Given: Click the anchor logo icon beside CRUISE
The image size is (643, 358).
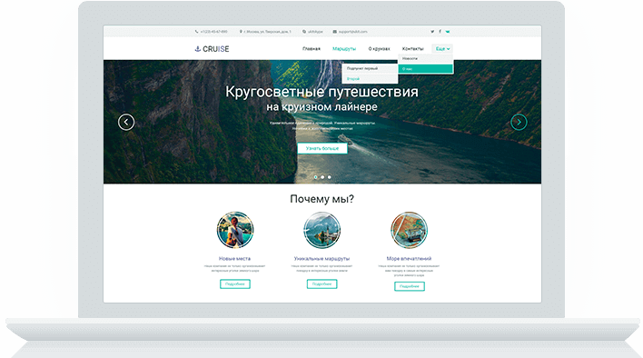Looking at the screenshot, I should coord(198,49).
